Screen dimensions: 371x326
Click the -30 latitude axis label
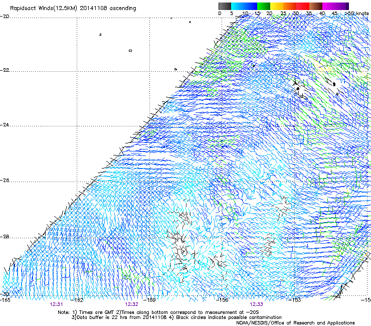point(5,294)
